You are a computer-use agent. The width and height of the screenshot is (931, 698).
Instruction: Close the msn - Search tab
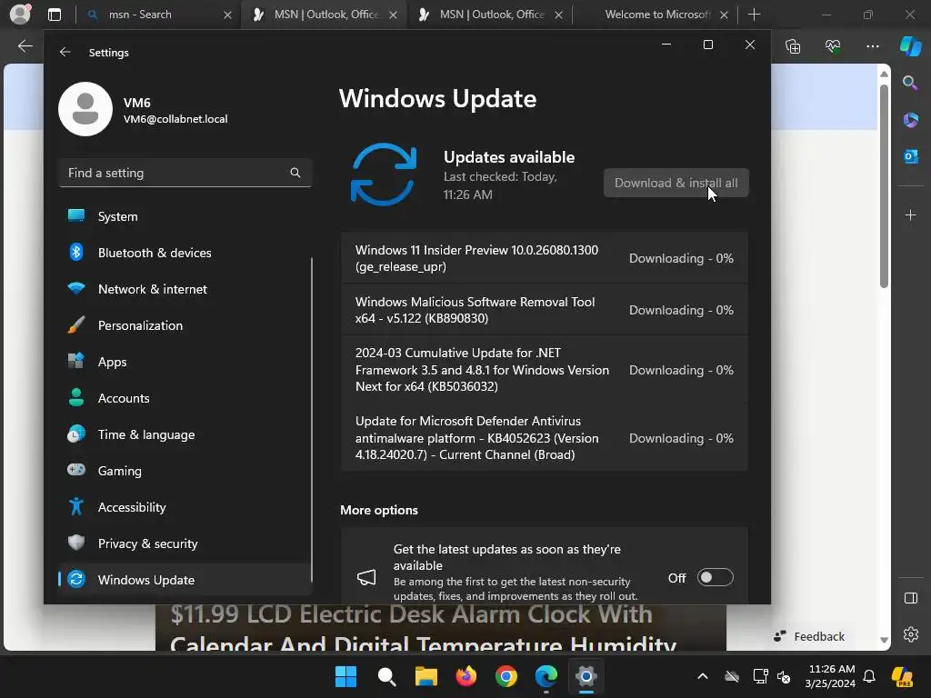227,15
